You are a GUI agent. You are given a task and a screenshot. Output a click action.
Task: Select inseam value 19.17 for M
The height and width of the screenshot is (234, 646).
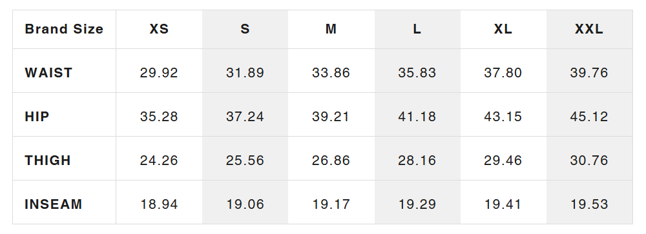coord(331,204)
